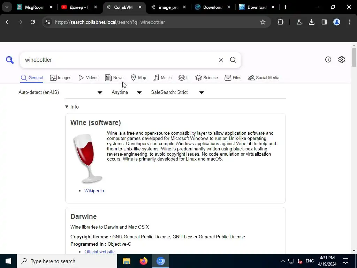Image resolution: width=357 pixels, height=268 pixels.
Task: Select the Music search category
Action: click(x=162, y=78)
